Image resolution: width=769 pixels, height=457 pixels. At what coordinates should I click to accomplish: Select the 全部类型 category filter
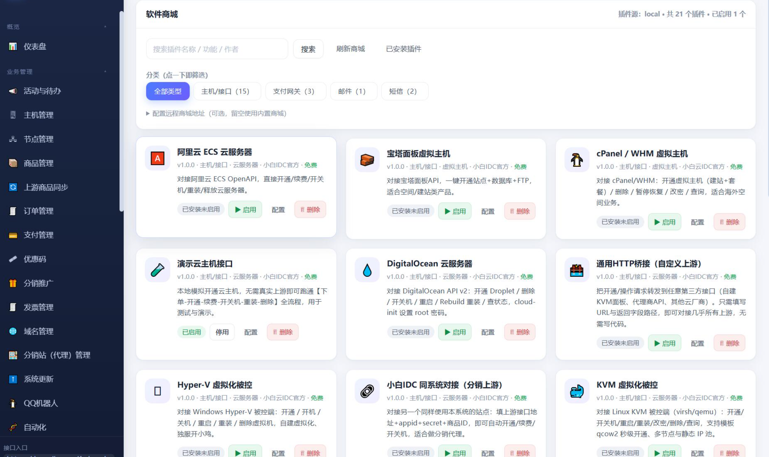pyautogui.click(x=168, y=91)
